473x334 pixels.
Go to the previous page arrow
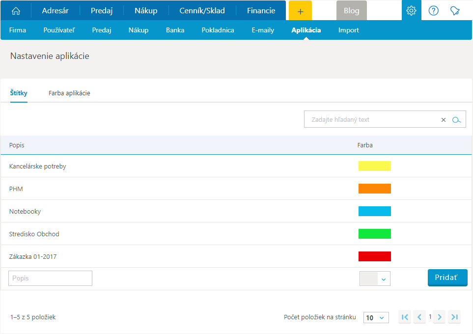tap(419, 317)
